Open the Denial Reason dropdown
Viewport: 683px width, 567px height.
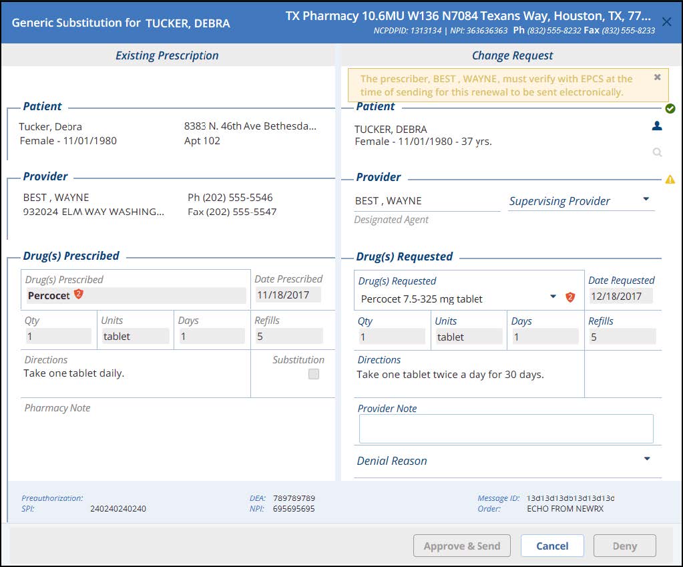(x=646, y=459)
